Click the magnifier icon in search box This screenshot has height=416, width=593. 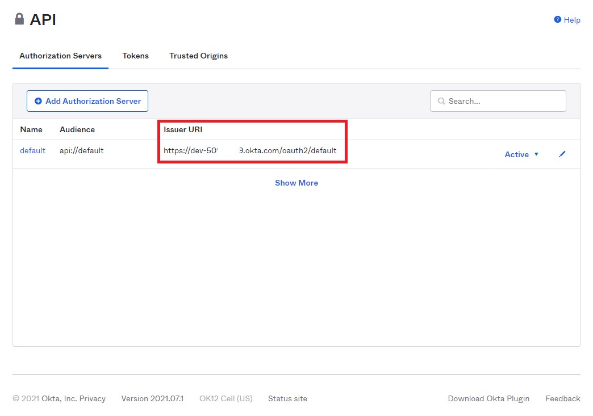pos(441,102)
